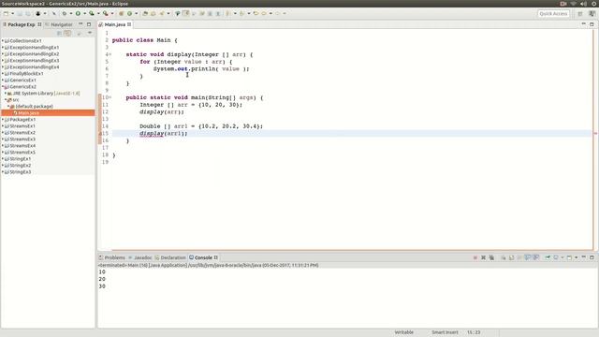Viewport: 599px width, 337px height.
Task: Click the Search flashlight toolbar icon
Action: 162,13
